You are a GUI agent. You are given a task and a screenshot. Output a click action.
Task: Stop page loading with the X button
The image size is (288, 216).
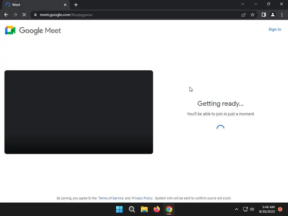click(24, 15)
